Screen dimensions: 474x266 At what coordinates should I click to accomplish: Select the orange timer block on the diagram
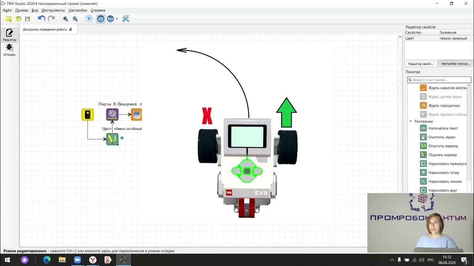point(136,115)
